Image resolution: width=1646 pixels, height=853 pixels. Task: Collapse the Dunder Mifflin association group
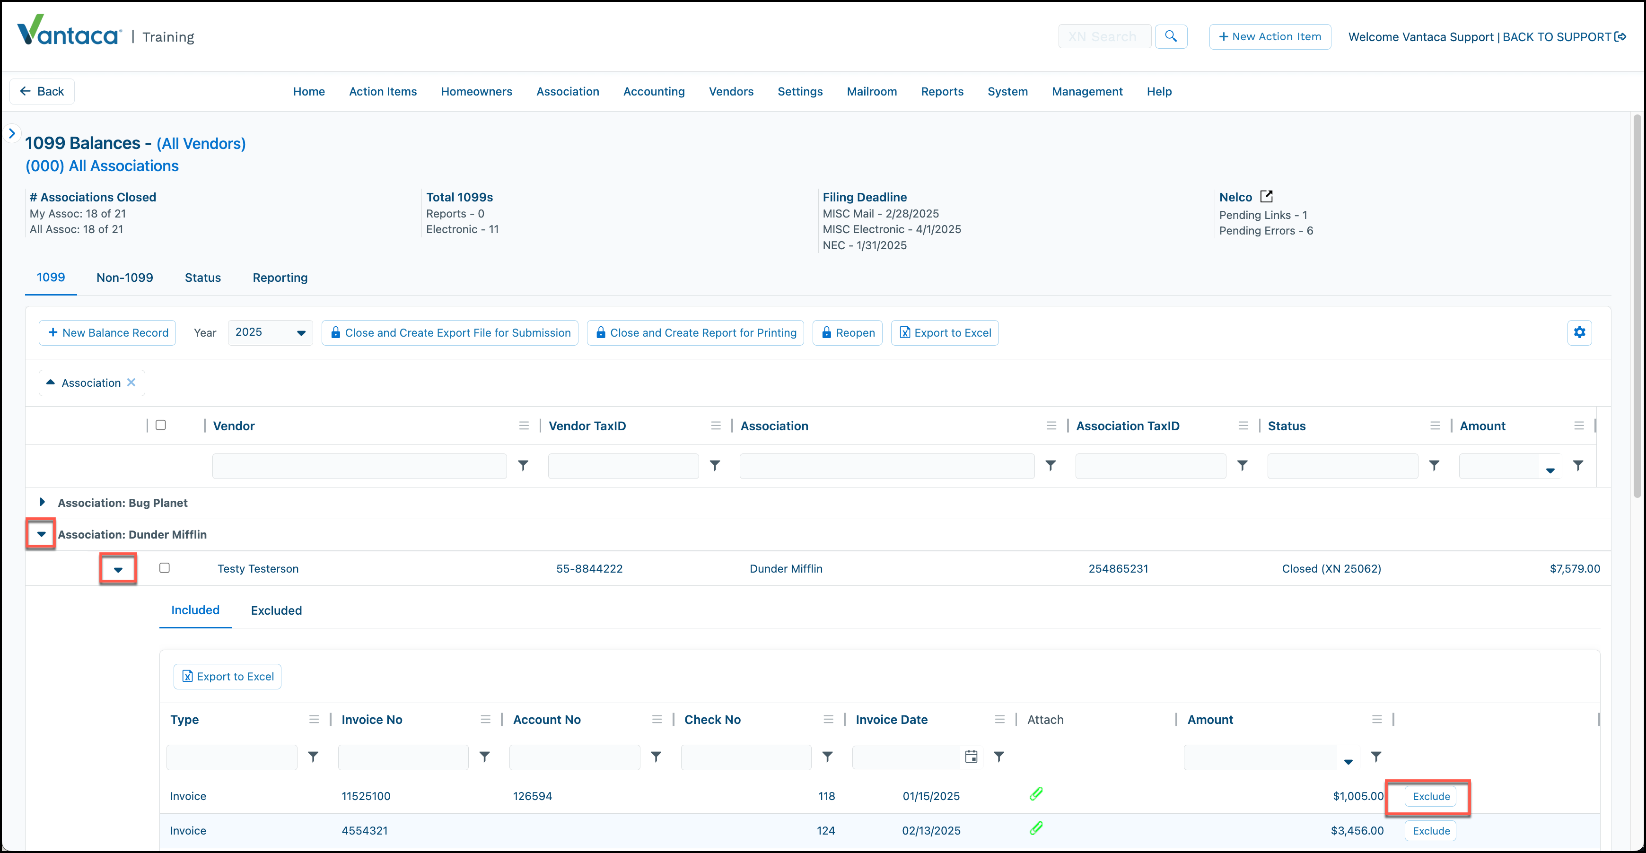pos(41,534)
